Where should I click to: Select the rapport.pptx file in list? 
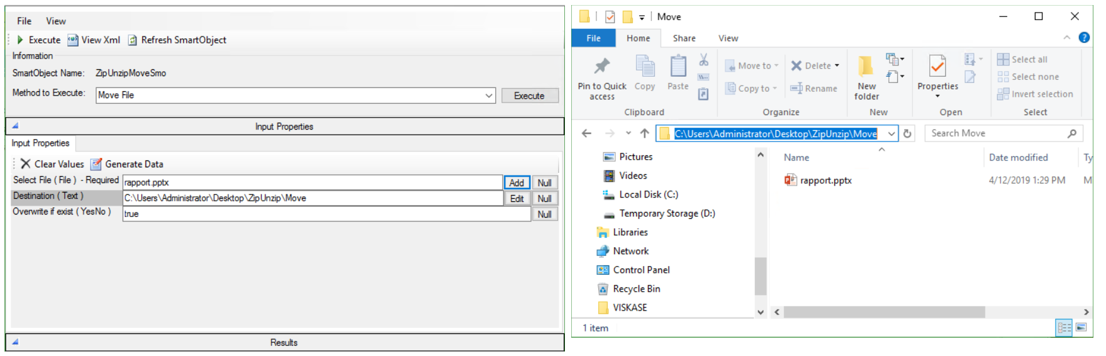point(825,181)
